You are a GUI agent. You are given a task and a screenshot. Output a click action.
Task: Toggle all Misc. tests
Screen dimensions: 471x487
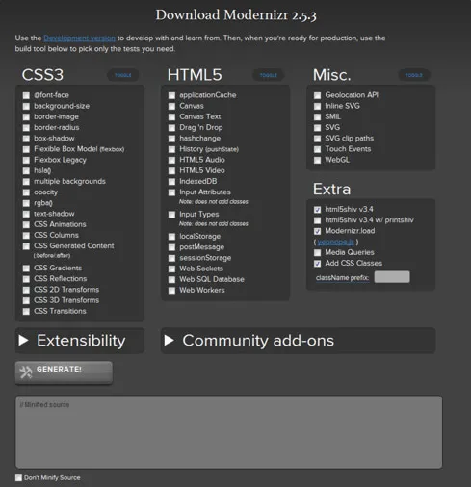[x=414, y=75]
